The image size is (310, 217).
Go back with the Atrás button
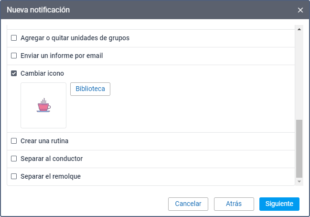click(x=234, y=204)
